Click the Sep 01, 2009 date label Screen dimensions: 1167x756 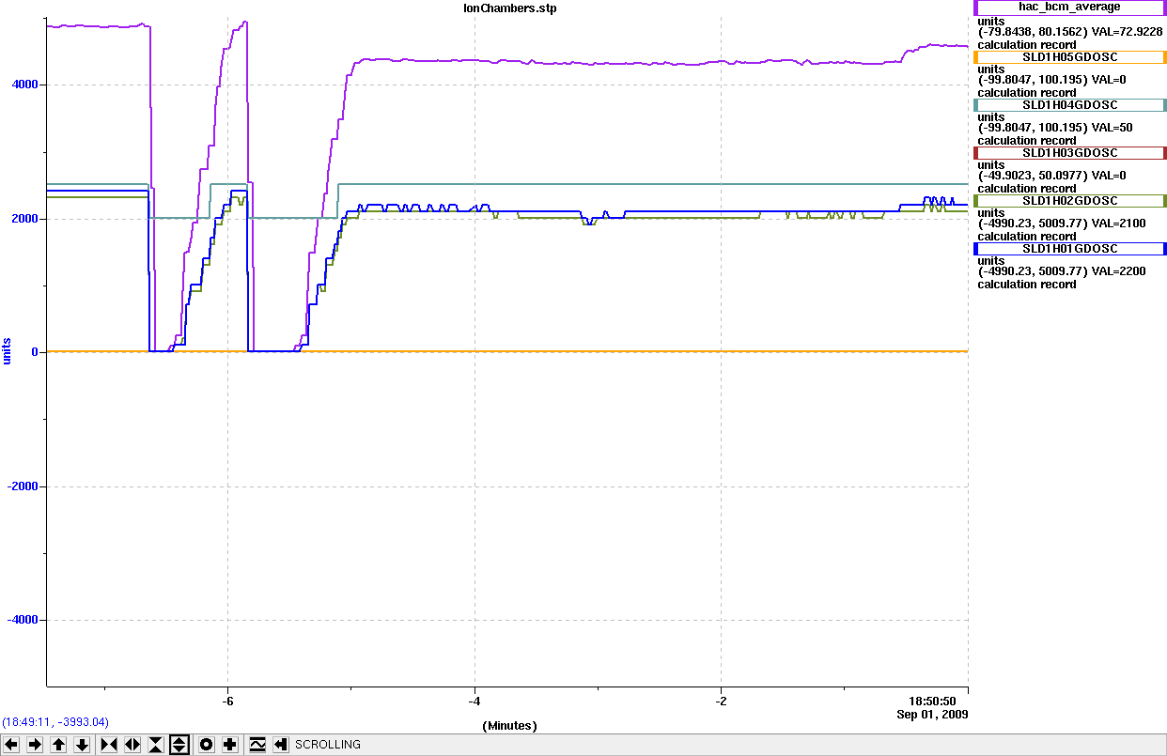coord(931,714)
